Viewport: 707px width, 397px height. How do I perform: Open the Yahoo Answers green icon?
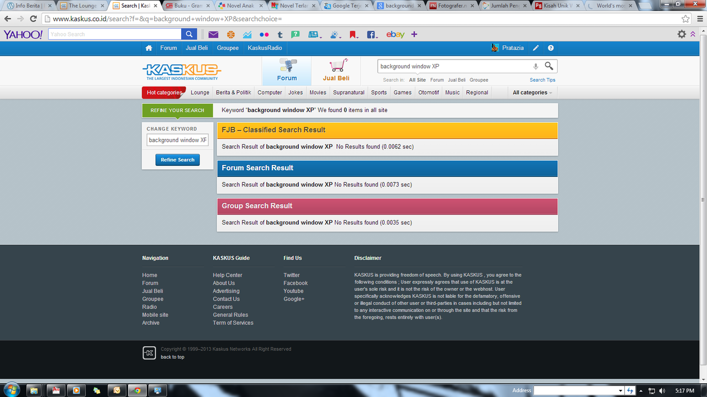pos(296,34)
